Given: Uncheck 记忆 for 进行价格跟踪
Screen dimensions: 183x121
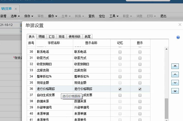Looking at the screenshot, I should (x=120, y=89).
